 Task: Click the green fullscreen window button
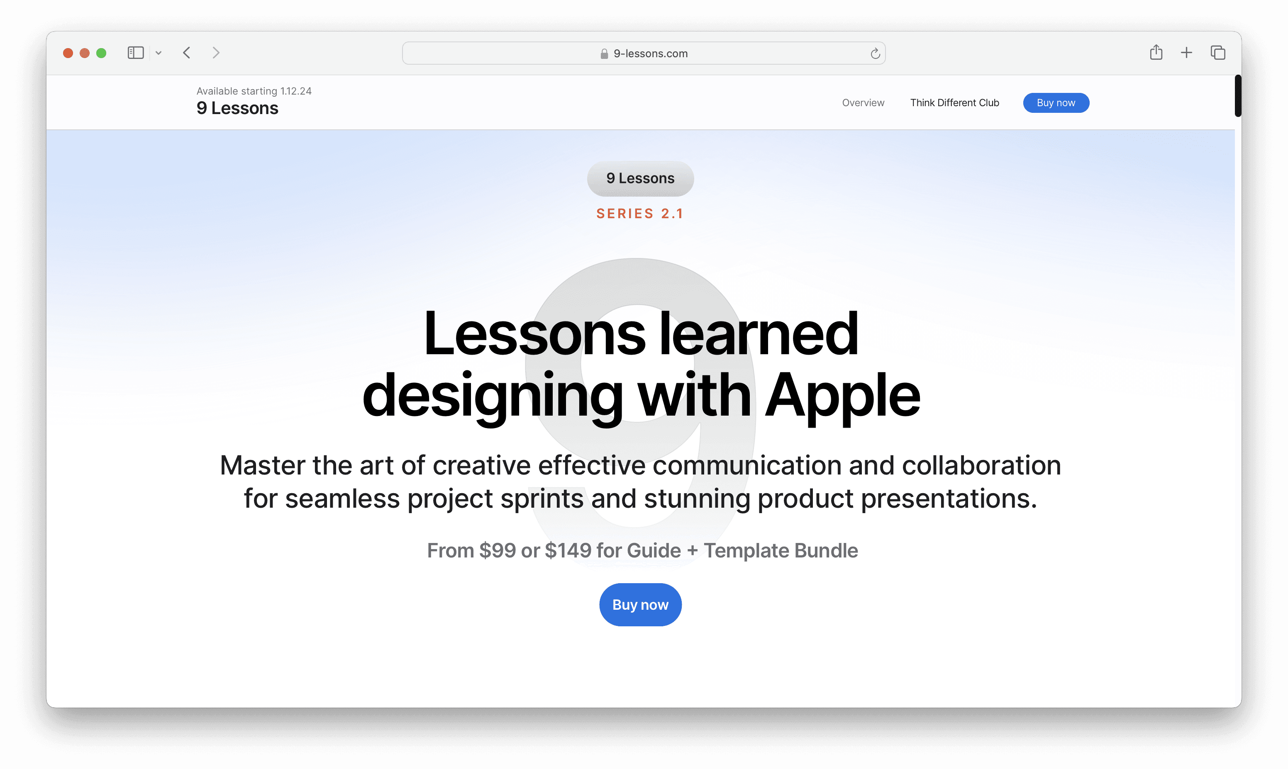(x=102, y=53)
